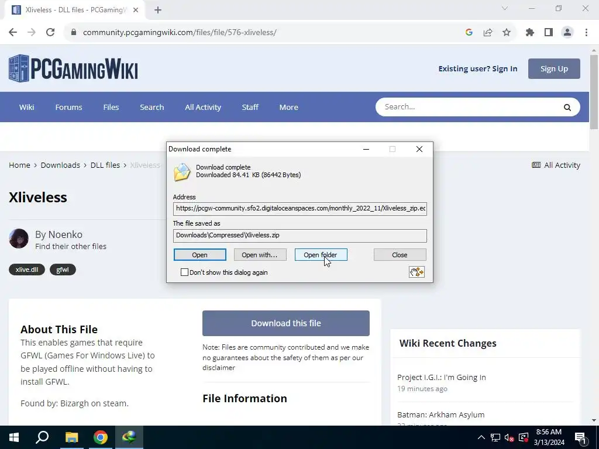599x449 pixels.
Task: Click the taskbar clock and date
Action: (x=549, y=437)
